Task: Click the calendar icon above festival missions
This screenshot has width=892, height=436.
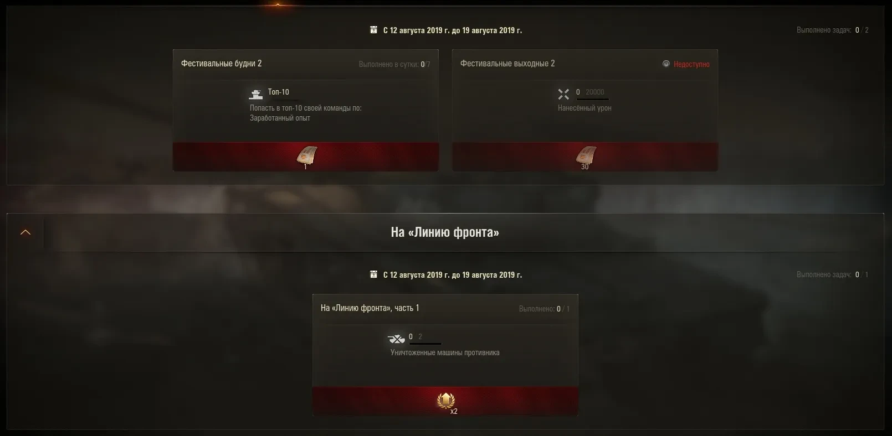Action: (x=373, y=30)
